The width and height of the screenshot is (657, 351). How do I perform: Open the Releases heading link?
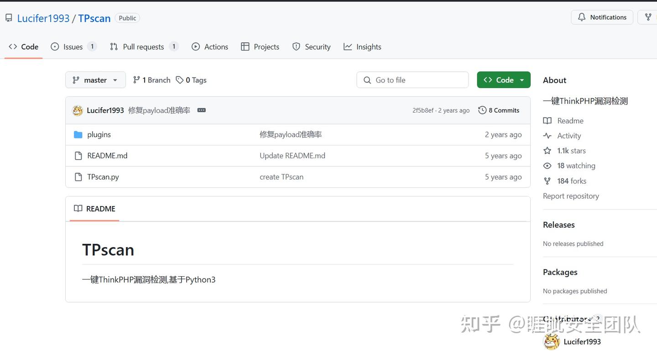[x=559, y=225]
